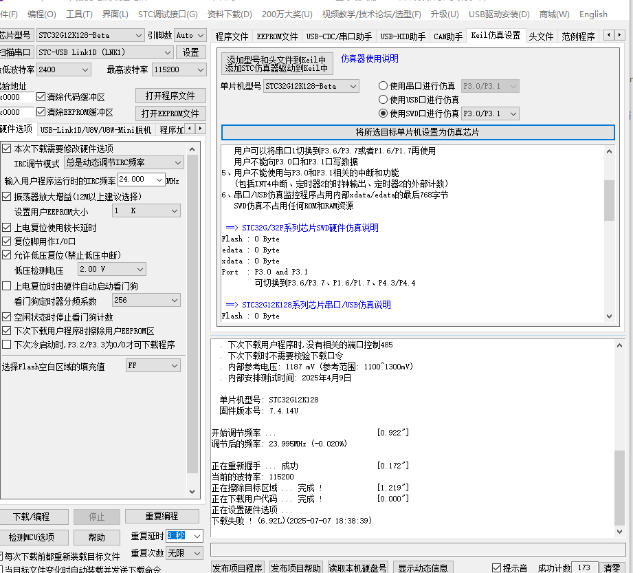Open 最高波特率 115200 dropdown
This screenshot has height=573, width=633.
tap(179, 69)
